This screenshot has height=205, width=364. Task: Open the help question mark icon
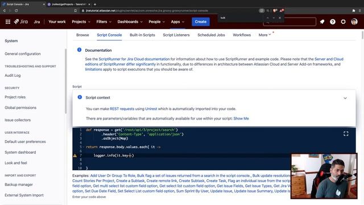(333, 22)
